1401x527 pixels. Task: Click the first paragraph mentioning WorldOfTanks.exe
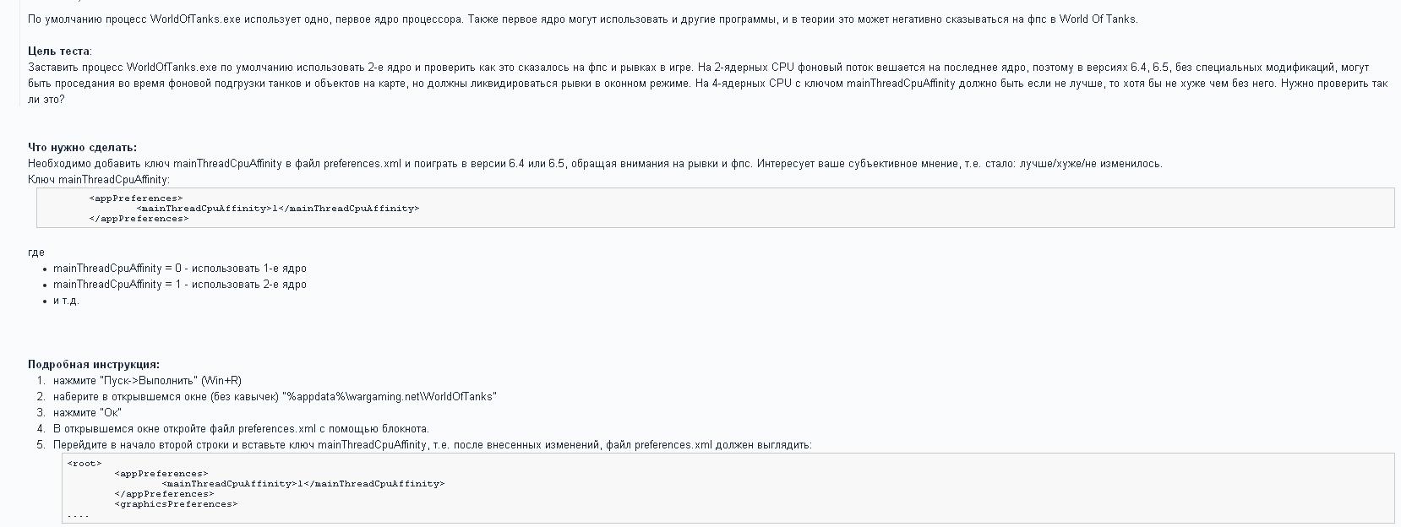582,19
